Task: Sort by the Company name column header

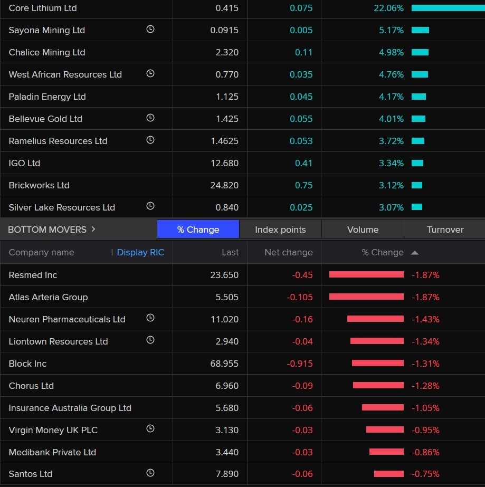Action: click(41, 253)
